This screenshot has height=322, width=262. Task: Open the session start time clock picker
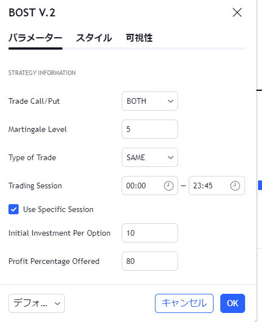168,186
